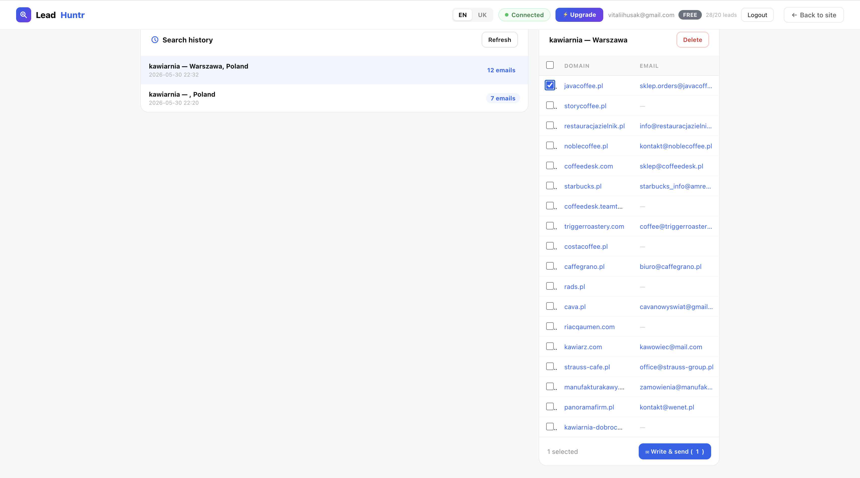
Task: Click the vitaliihusak@gmail.com account text
Action: point(641,15)
